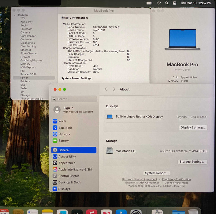Select Power in the System Information sidebar
This screenshot has height=214, width=216.
pyautogui.click(x=34, y=78)
